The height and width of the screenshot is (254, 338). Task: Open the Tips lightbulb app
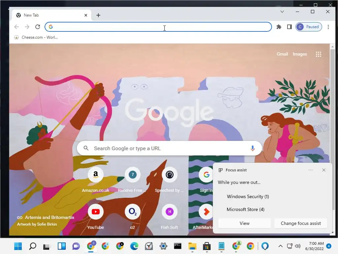(x=265, y=246)
